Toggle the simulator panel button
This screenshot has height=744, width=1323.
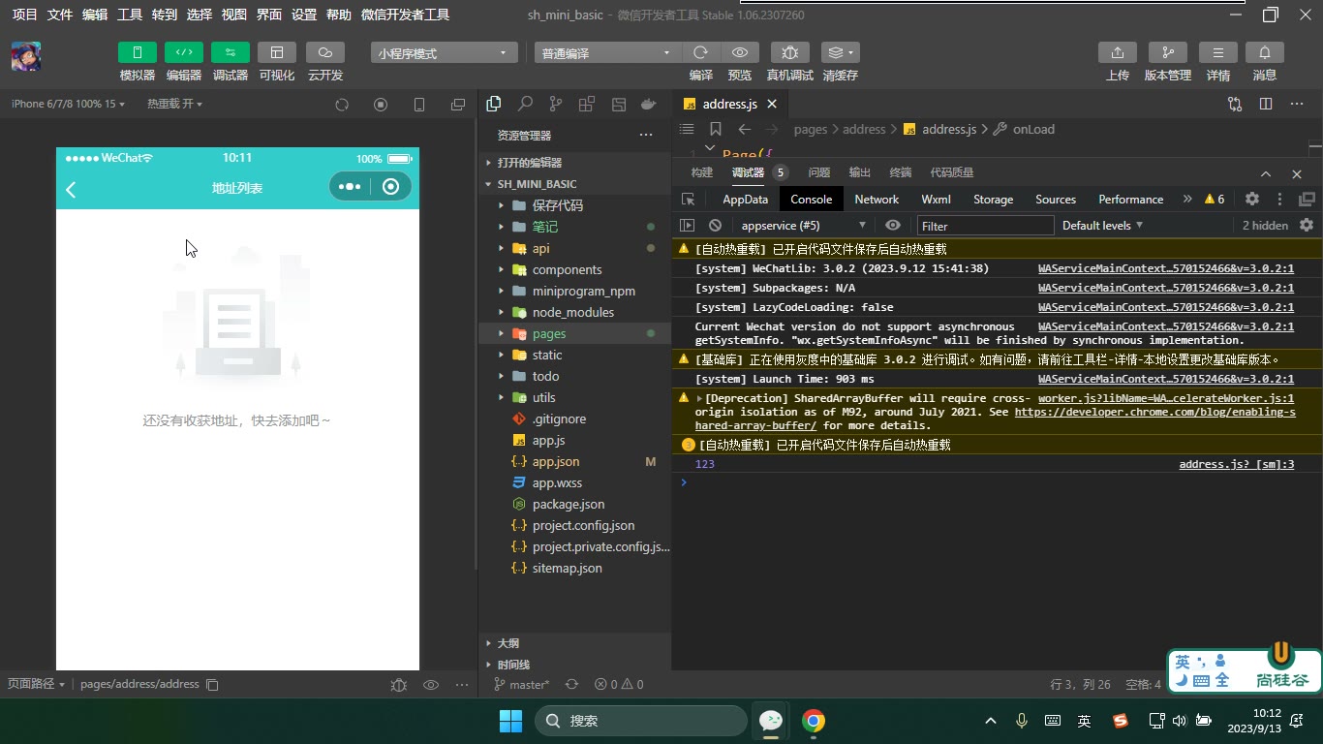coord(138,52)
